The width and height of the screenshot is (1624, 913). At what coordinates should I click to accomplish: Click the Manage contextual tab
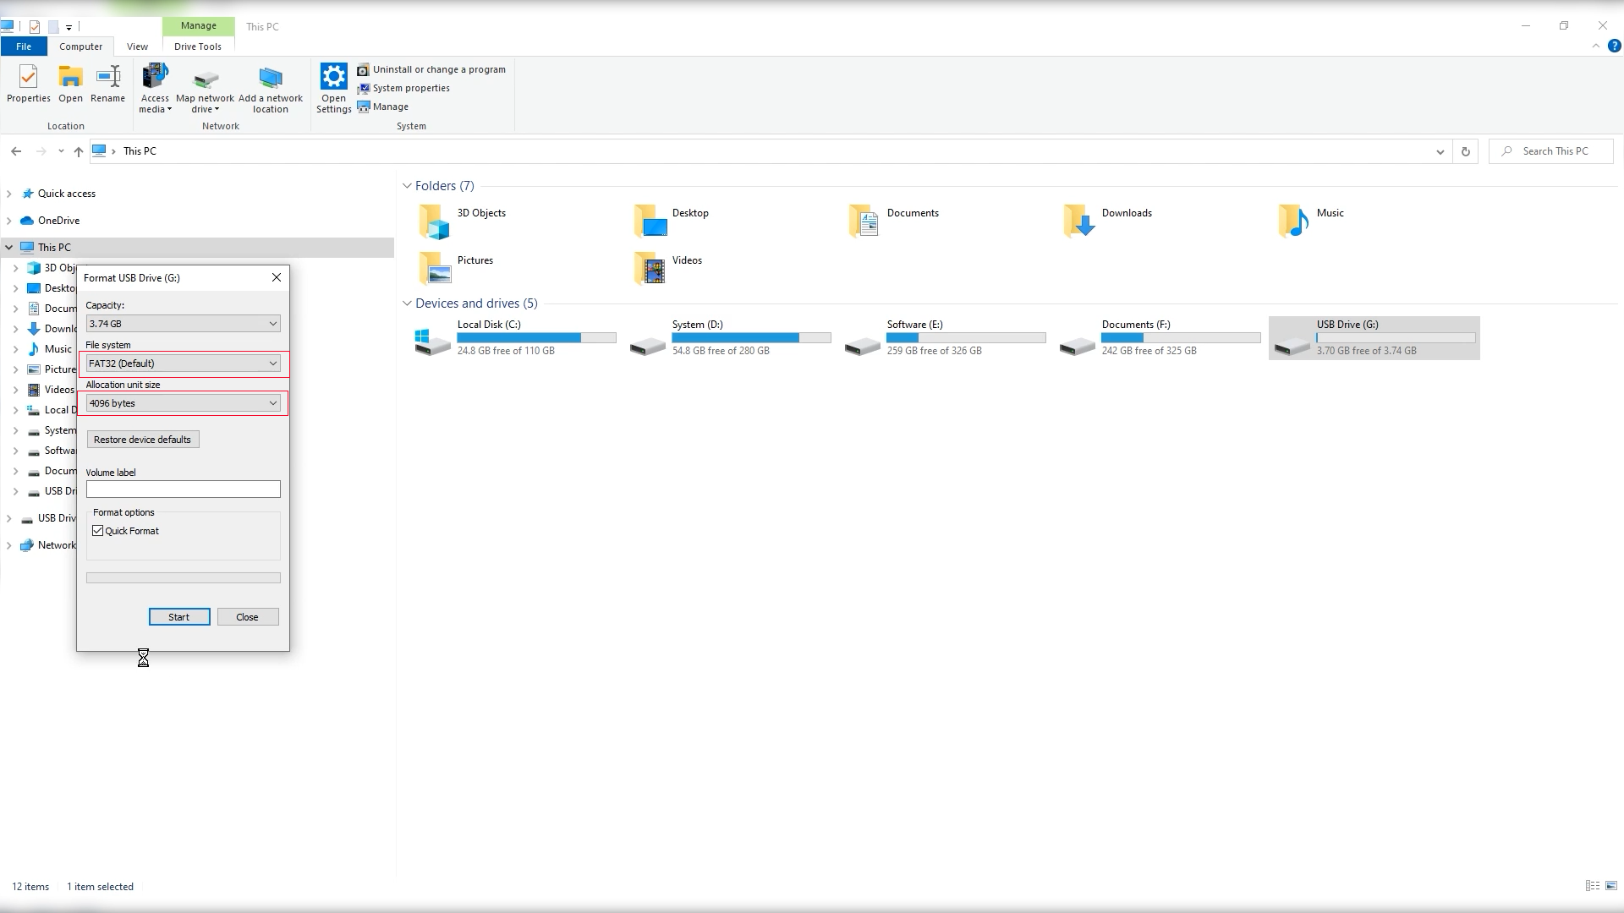tap(199, 26)
